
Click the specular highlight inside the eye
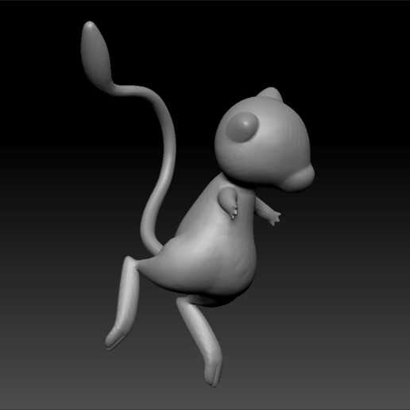246,123
